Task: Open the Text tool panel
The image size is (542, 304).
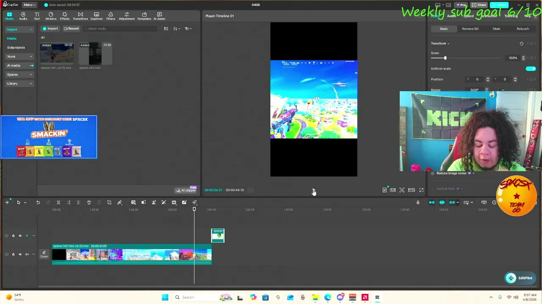Action: pyautogui.click(x=37, y=16)
